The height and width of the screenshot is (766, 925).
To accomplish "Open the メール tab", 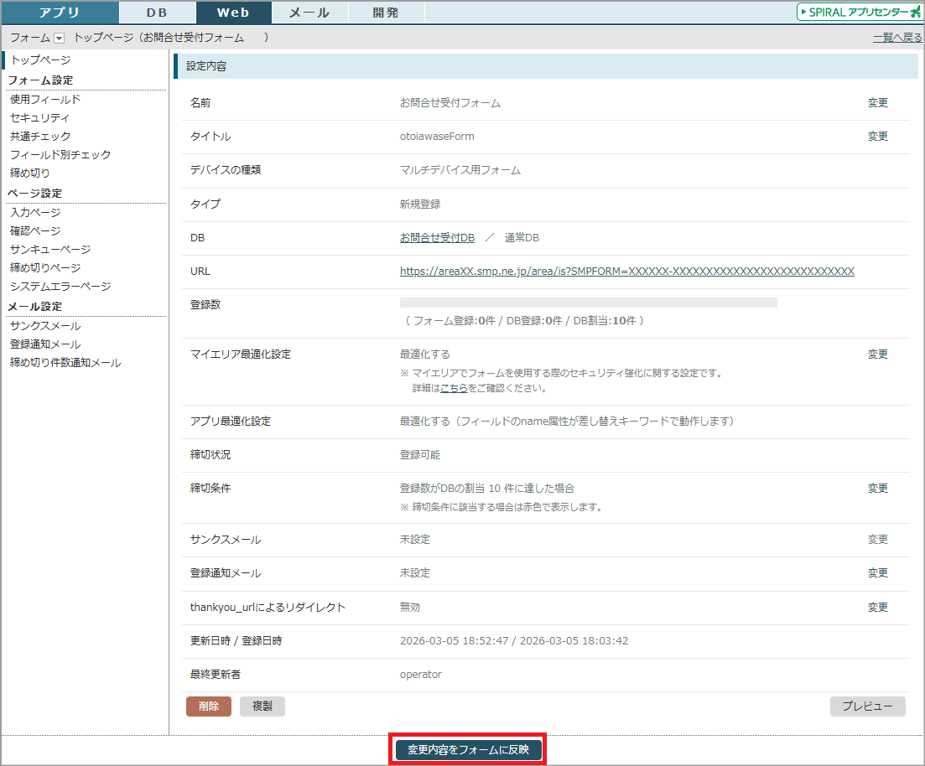I will [x=309, y=13].
